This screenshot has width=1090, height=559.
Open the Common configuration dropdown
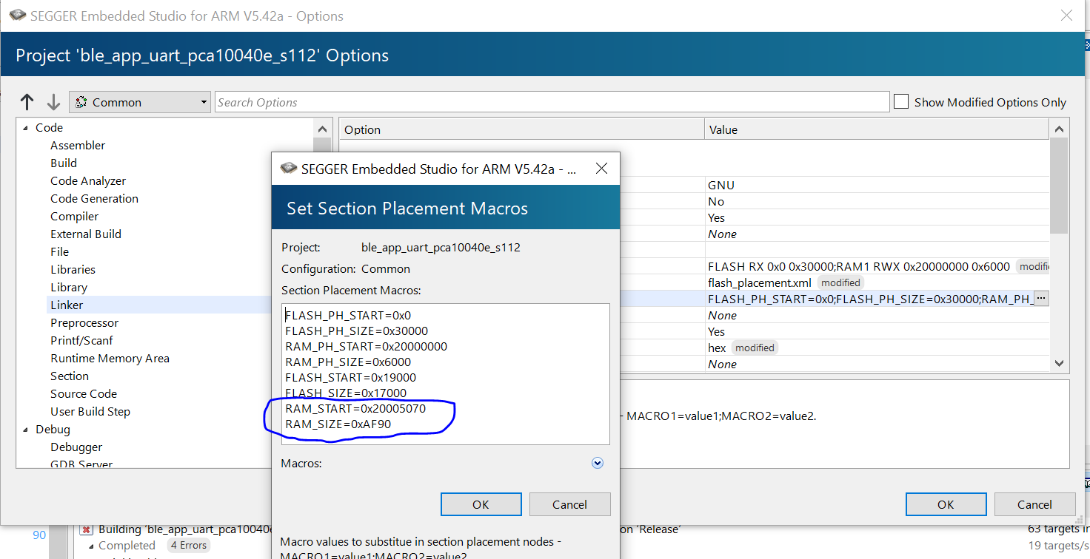click(204, 101)
